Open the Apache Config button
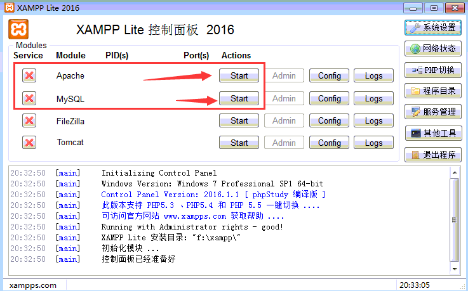The image size is (468, 291). tap(329, 75)
